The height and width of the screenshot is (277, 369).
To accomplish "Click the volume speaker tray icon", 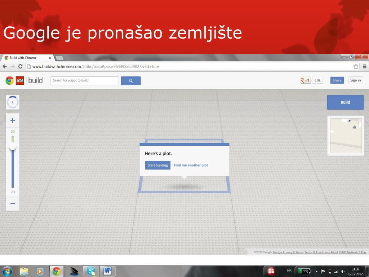I will [343, 272].
